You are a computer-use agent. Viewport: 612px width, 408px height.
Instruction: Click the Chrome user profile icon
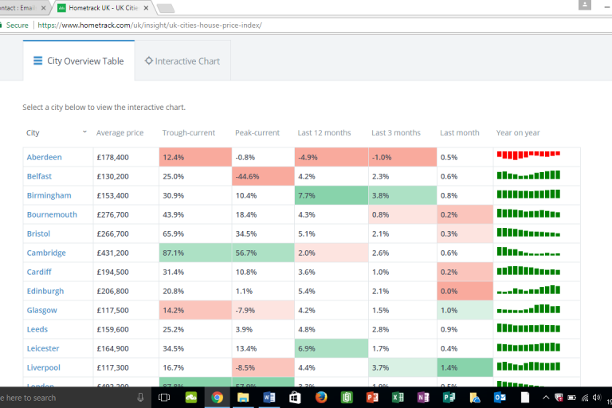pos(586,6)
